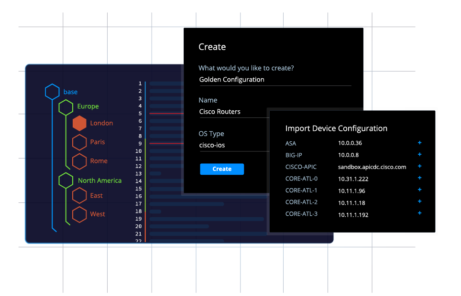Click the plus icon next to BIG-IP

419,154
